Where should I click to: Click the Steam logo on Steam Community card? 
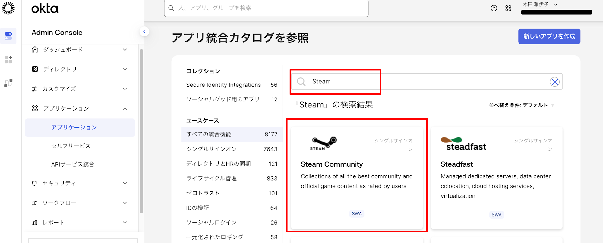[324, 143]
